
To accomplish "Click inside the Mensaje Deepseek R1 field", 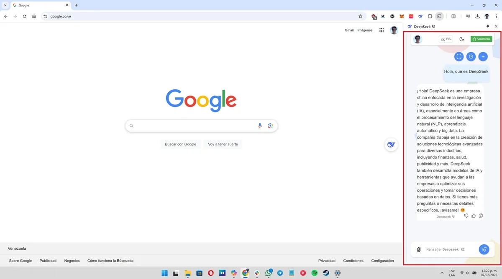I will pyautogui.click(x=450, y=249).
